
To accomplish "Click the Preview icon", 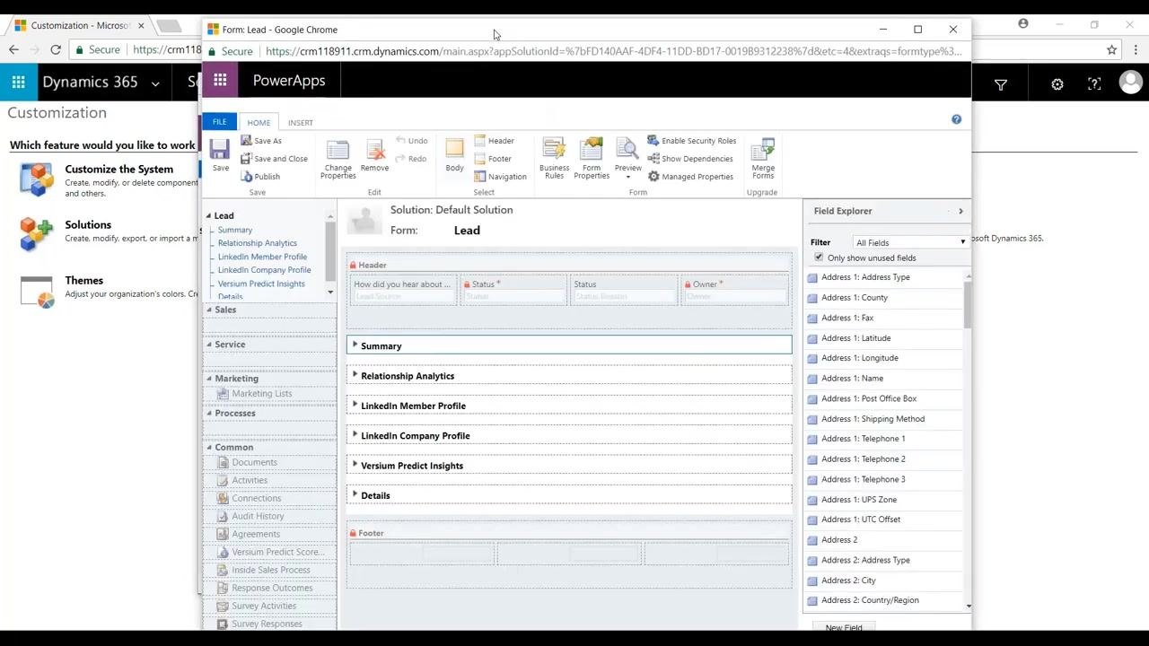I will coord(627,148).
